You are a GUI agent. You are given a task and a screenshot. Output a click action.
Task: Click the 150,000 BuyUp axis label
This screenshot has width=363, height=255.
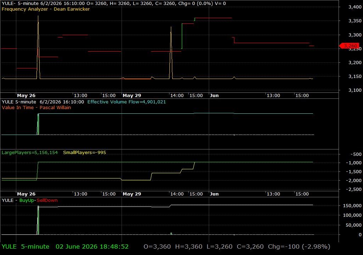(352, 205)
